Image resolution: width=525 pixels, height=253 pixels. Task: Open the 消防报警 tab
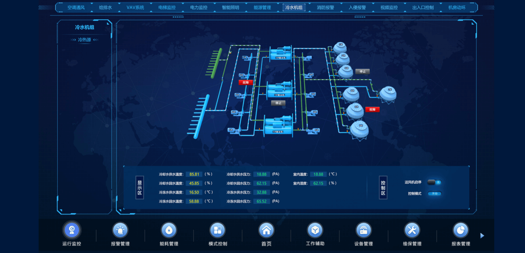(x=325, y=7)
